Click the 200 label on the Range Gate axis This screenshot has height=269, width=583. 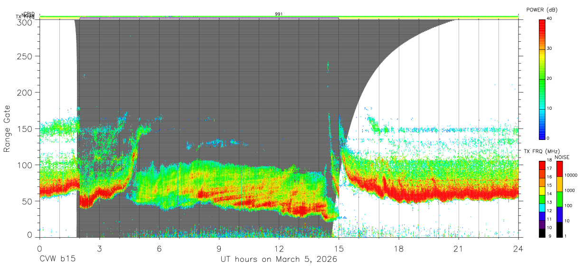click(x=26, y=92)
